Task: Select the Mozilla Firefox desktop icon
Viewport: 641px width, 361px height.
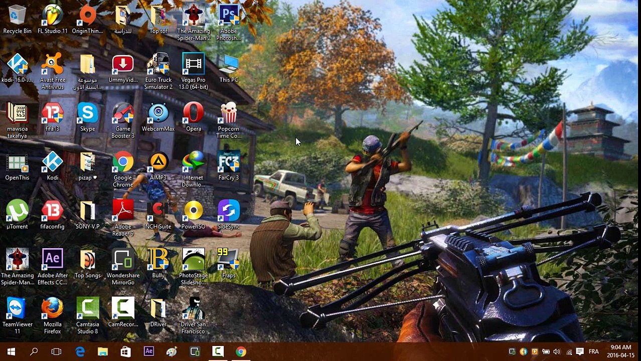Action: click(x=52, y=316)
